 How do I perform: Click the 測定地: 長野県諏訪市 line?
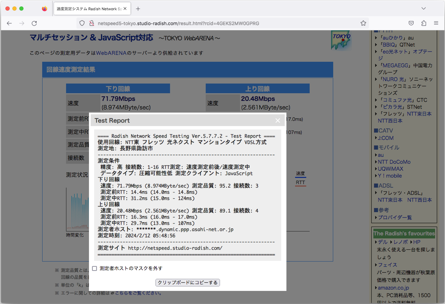pyautogui.click(x=125, y=149)
